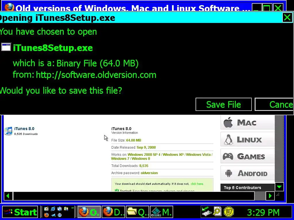Switch to movie 'M.' taskbar button
Image resolution: width=294 pixels, height=220 pixels.
[161, 212]
